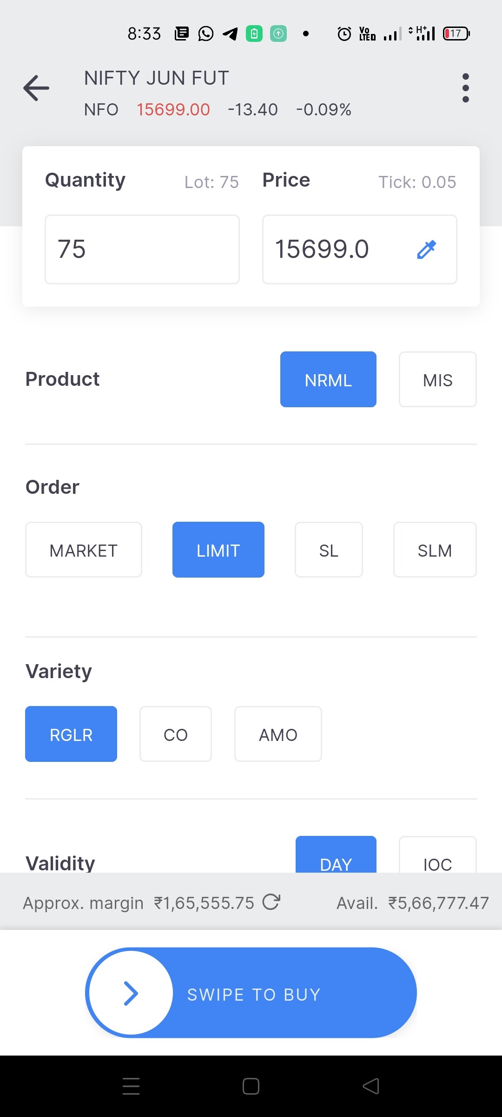Select SLM order type

coord(435,550)
